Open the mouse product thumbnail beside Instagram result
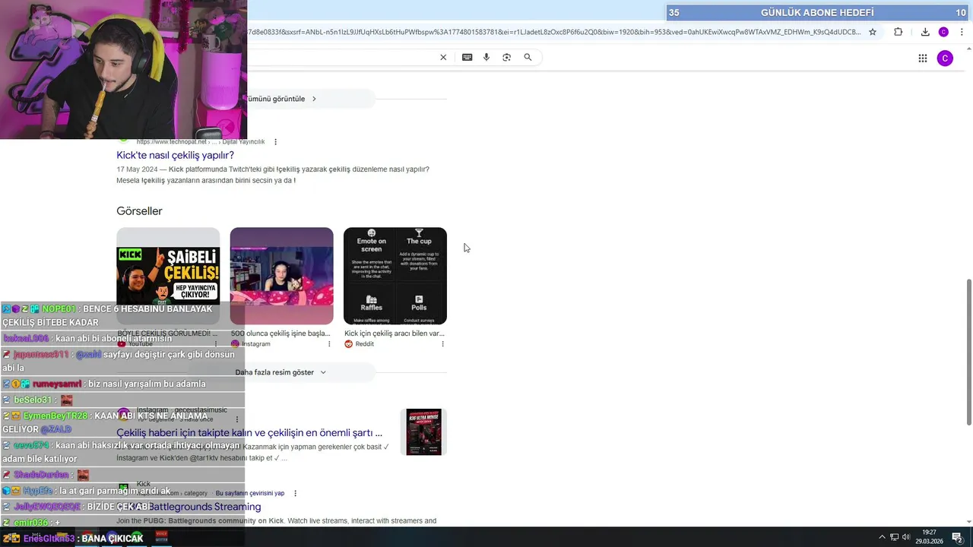This screenshot has height=547, width=973. point(423,432)
